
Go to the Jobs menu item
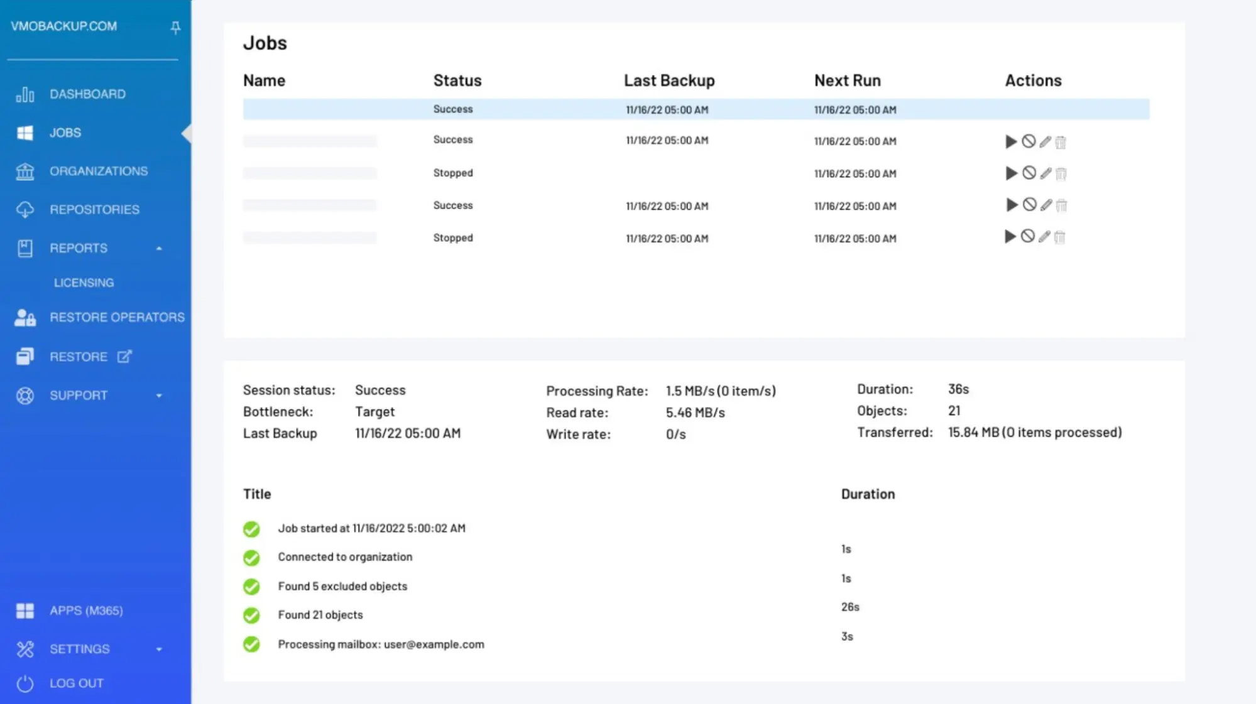point(65,133)
